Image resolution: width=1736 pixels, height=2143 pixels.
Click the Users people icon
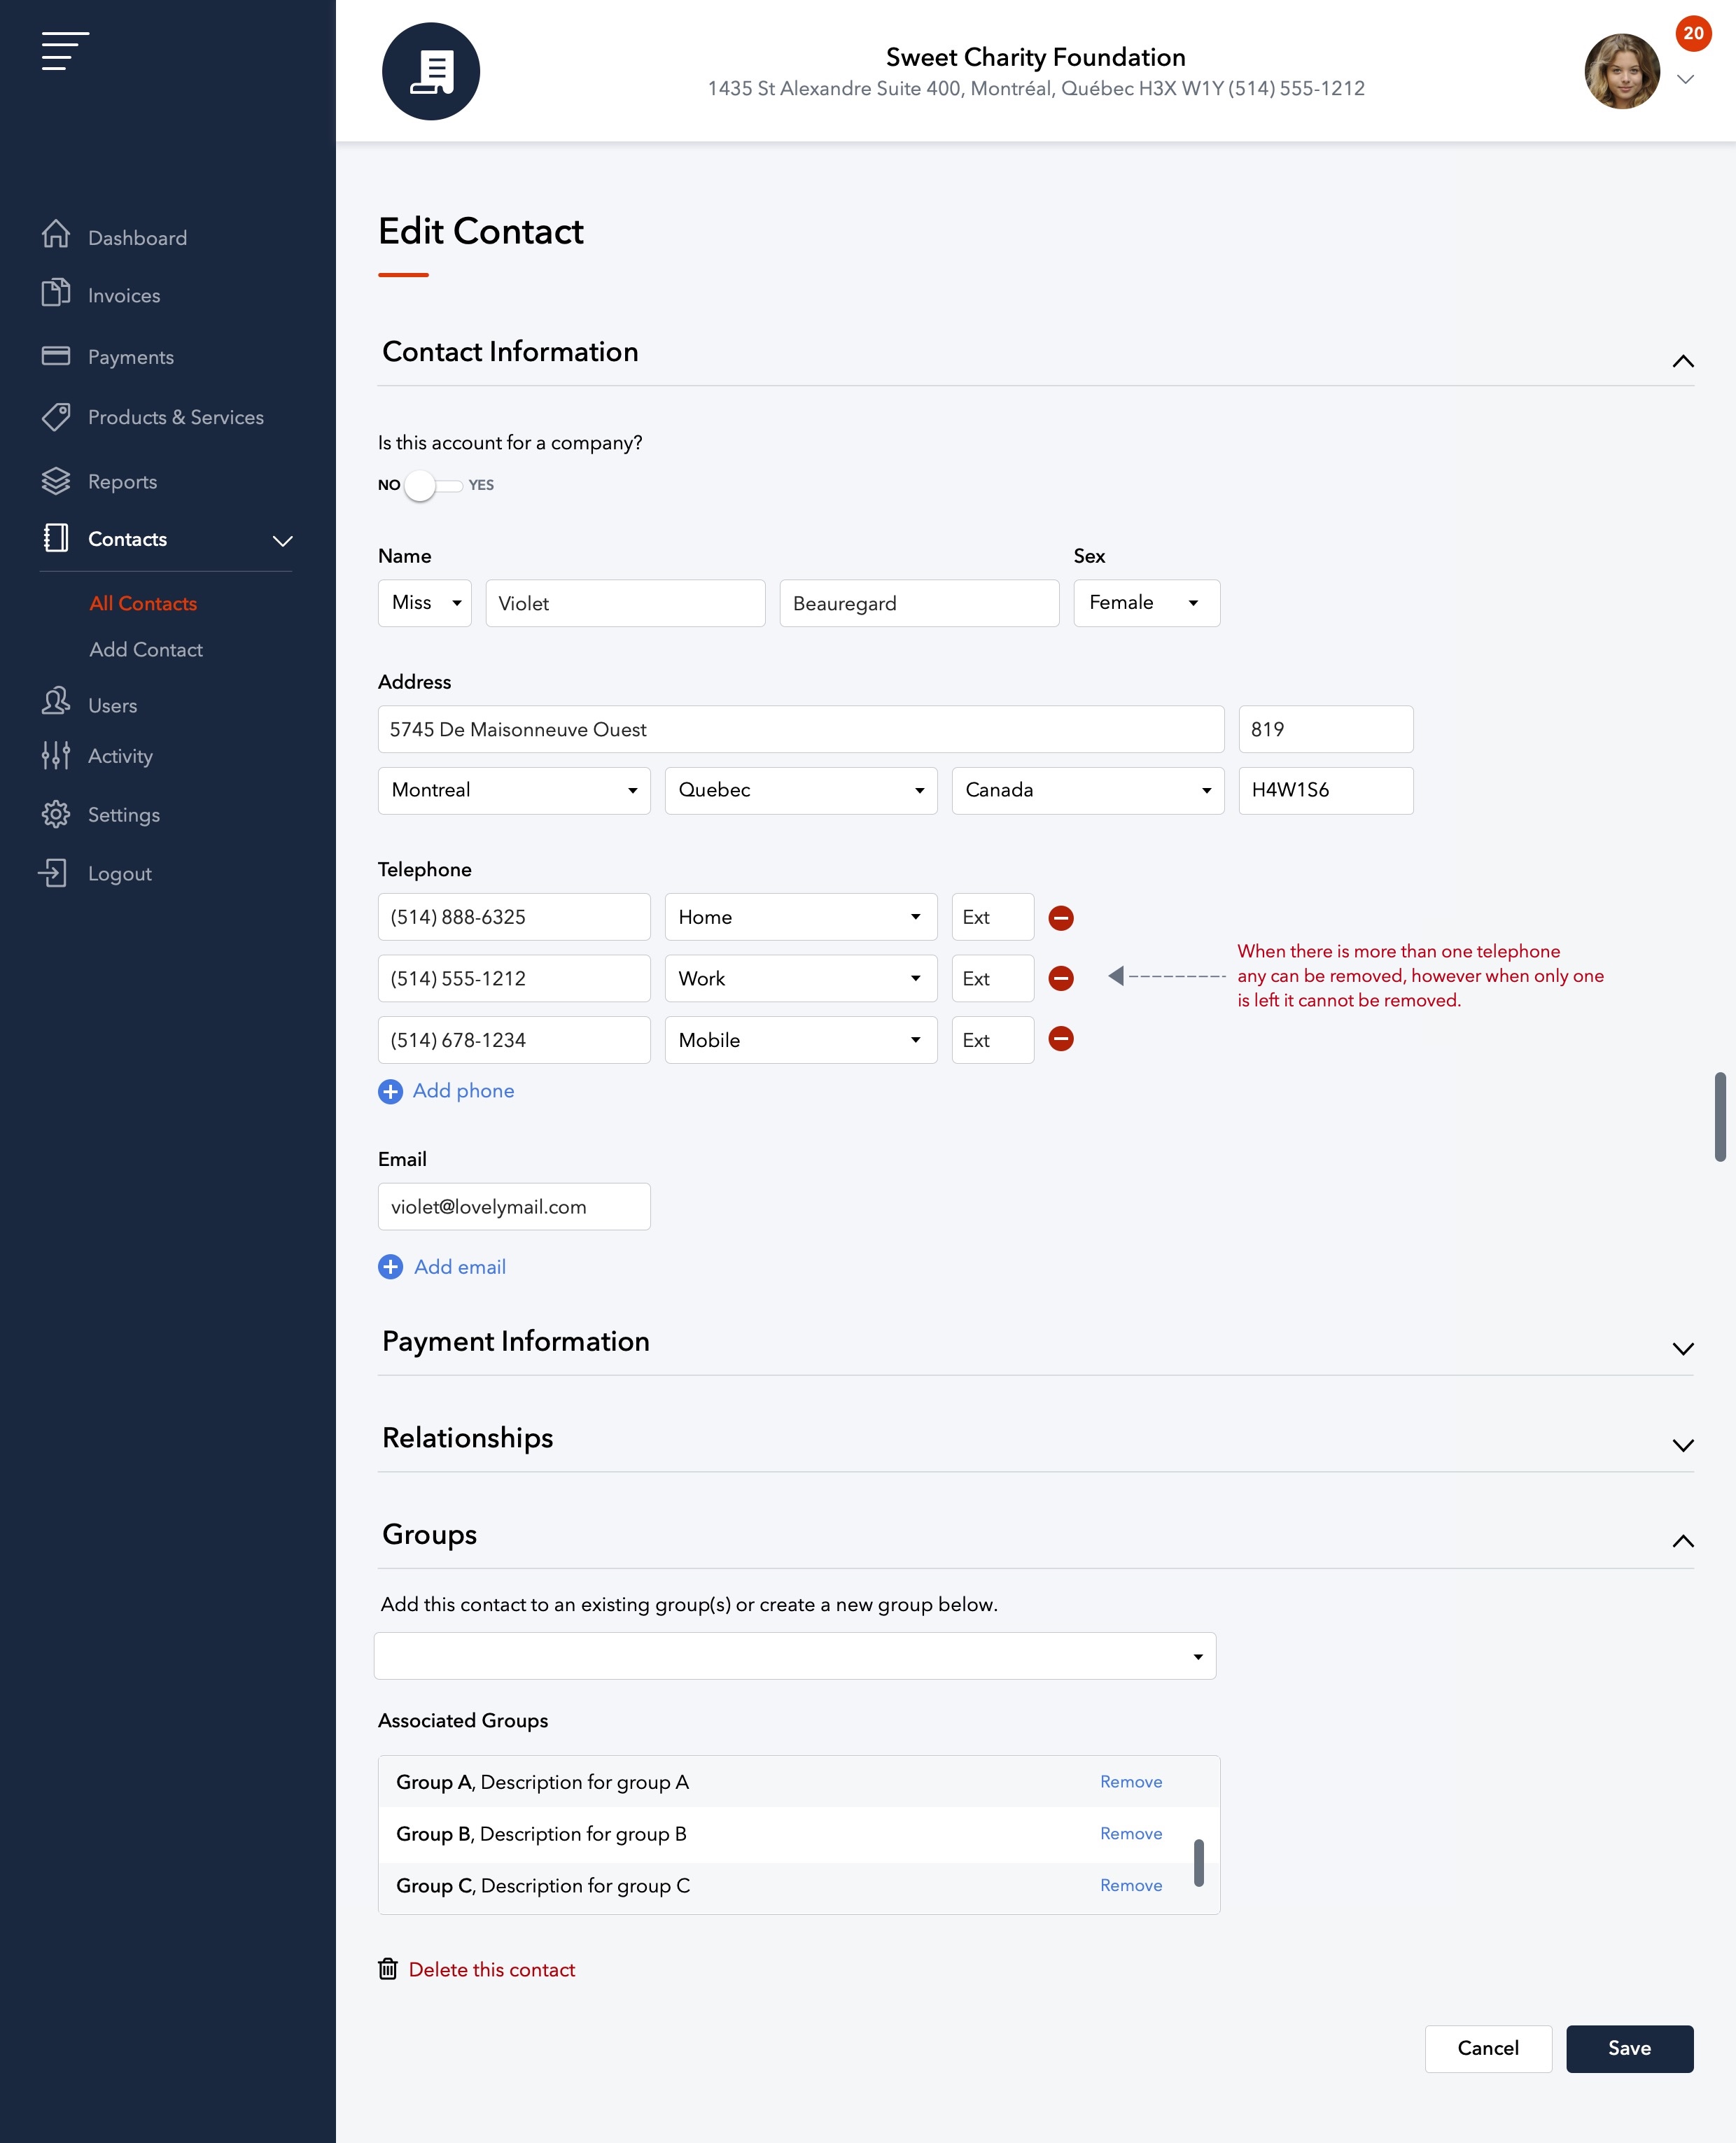(x=56, y=701)
